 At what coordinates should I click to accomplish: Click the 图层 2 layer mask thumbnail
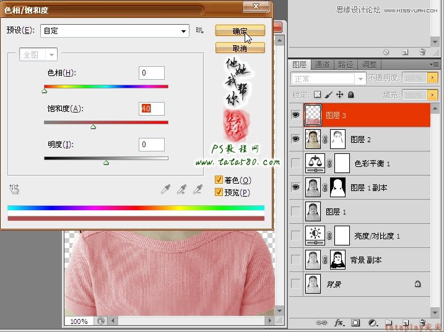click(x=338, y=139)
